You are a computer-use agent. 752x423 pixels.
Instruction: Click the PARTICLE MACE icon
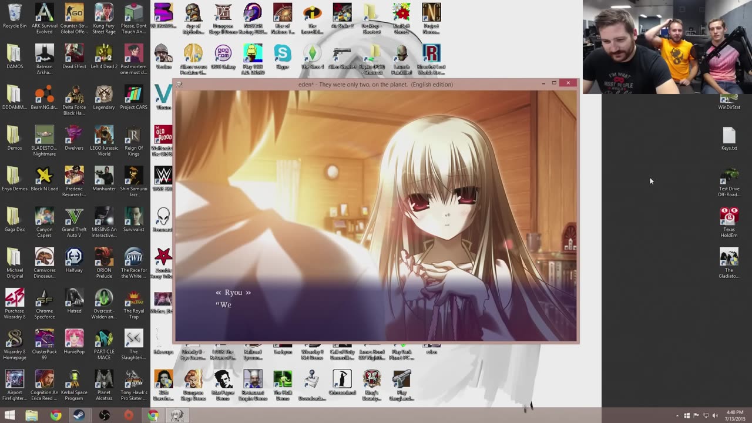tap(104, 344)
